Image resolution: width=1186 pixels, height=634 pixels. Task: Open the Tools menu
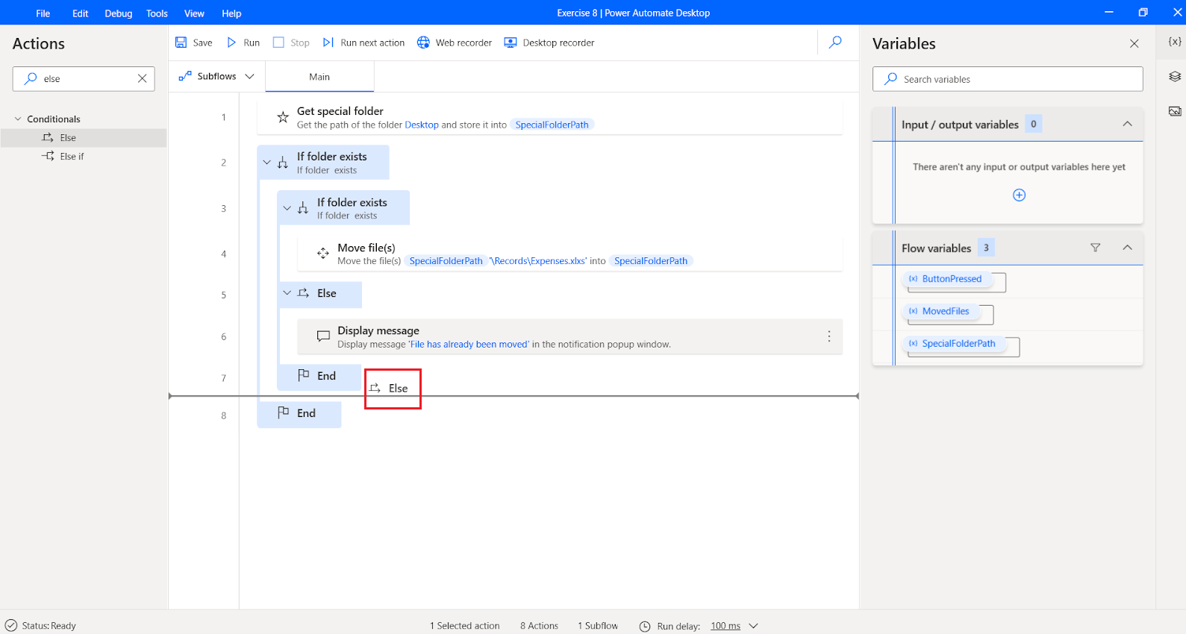click(x=157, y=13)
